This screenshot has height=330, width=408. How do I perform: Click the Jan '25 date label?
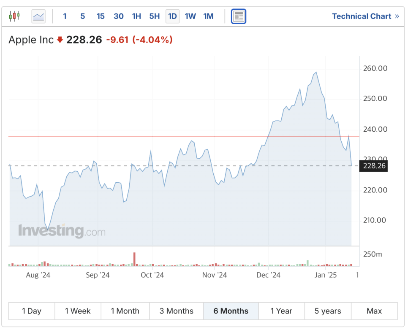[326, 275]
